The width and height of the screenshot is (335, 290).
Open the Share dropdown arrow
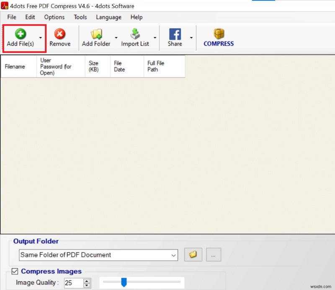[191, 37]
